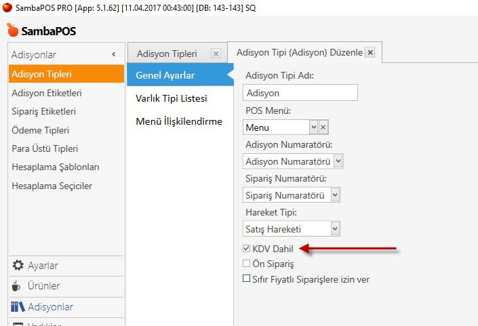This screenshot has width=478, height=326.
Task: Close the Adisyon Tipi Düzenle tab
Action: (370, 53)
